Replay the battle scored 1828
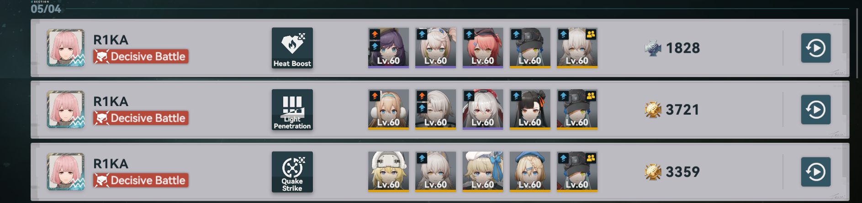Viewport: 862px width, 203px height. (816, 48)
